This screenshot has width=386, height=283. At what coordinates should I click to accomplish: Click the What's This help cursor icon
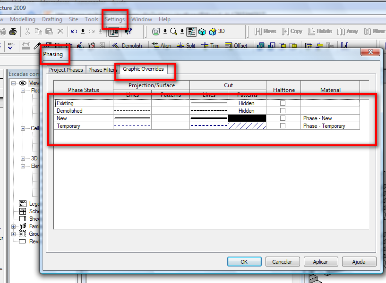[128, 32]
